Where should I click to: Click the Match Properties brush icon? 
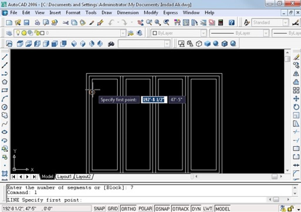100,22
